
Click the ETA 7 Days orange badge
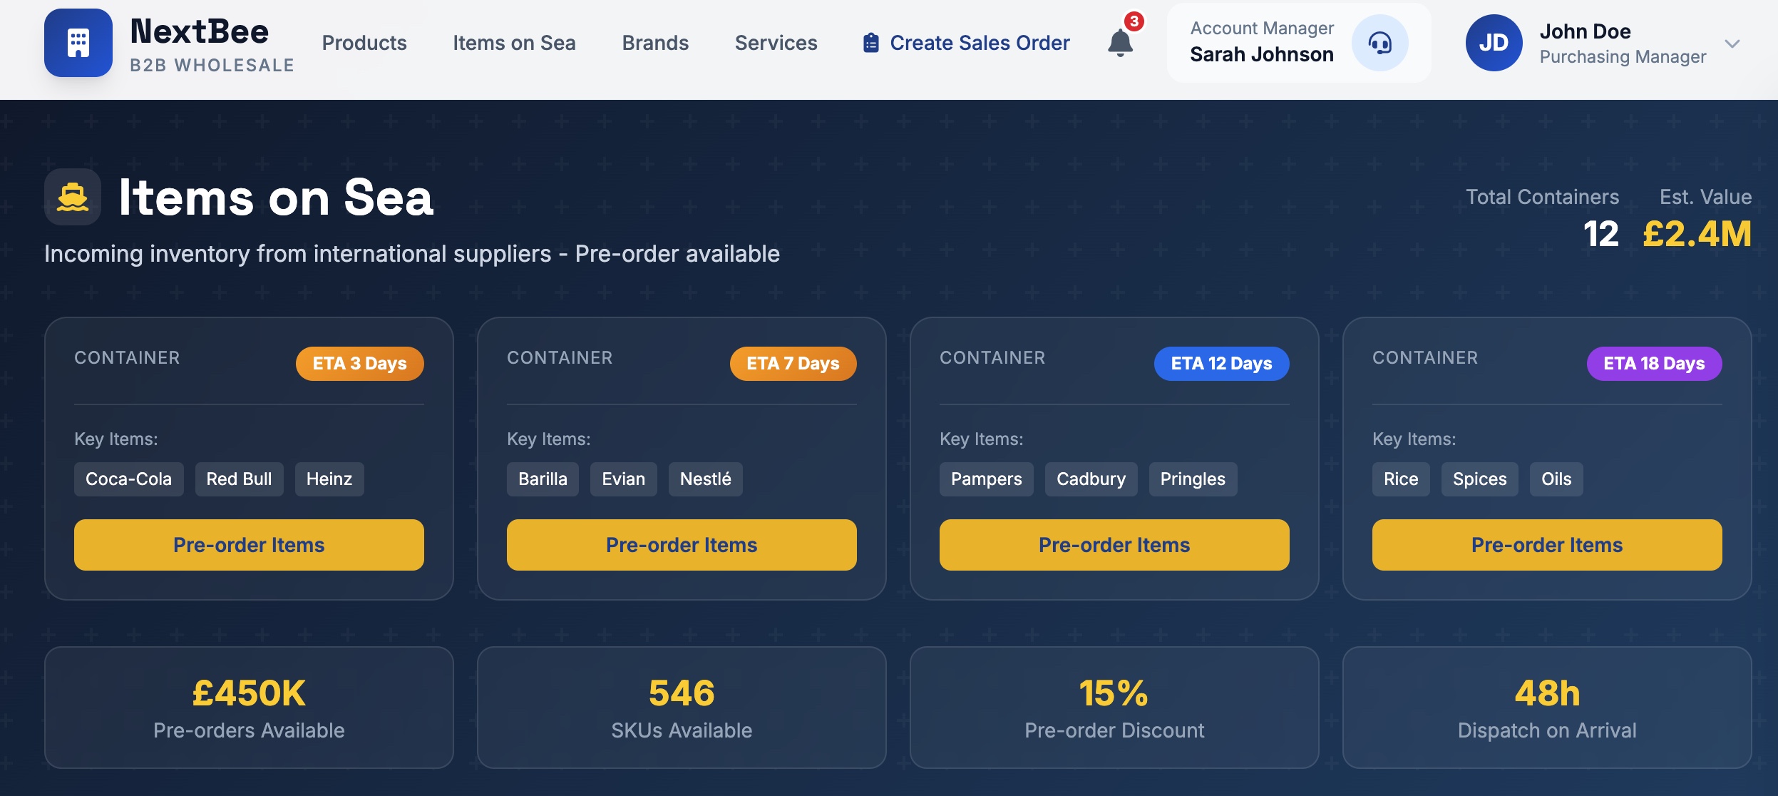[x=793, y=364]
